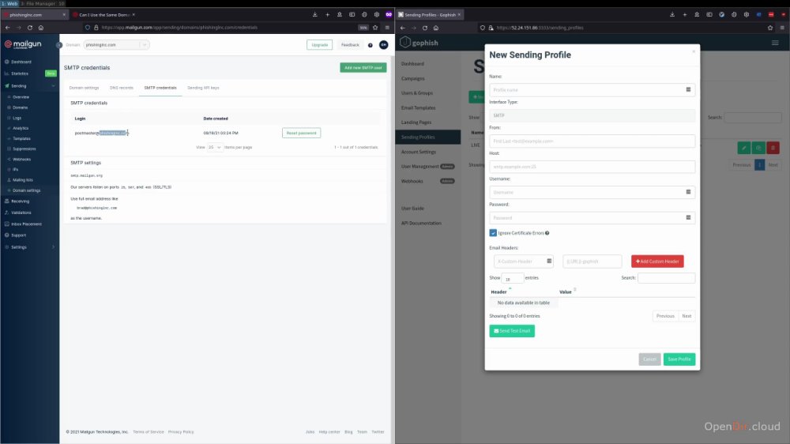Open Logs in the Mailgun sidebar
This screenshot has height=444, width=790.
(x=17, y=118)
